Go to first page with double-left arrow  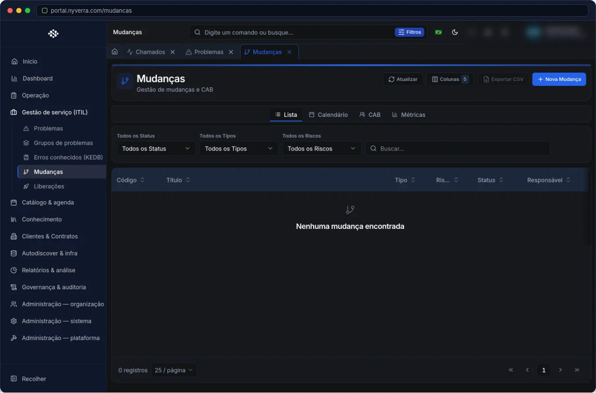[x=511, y=370]
